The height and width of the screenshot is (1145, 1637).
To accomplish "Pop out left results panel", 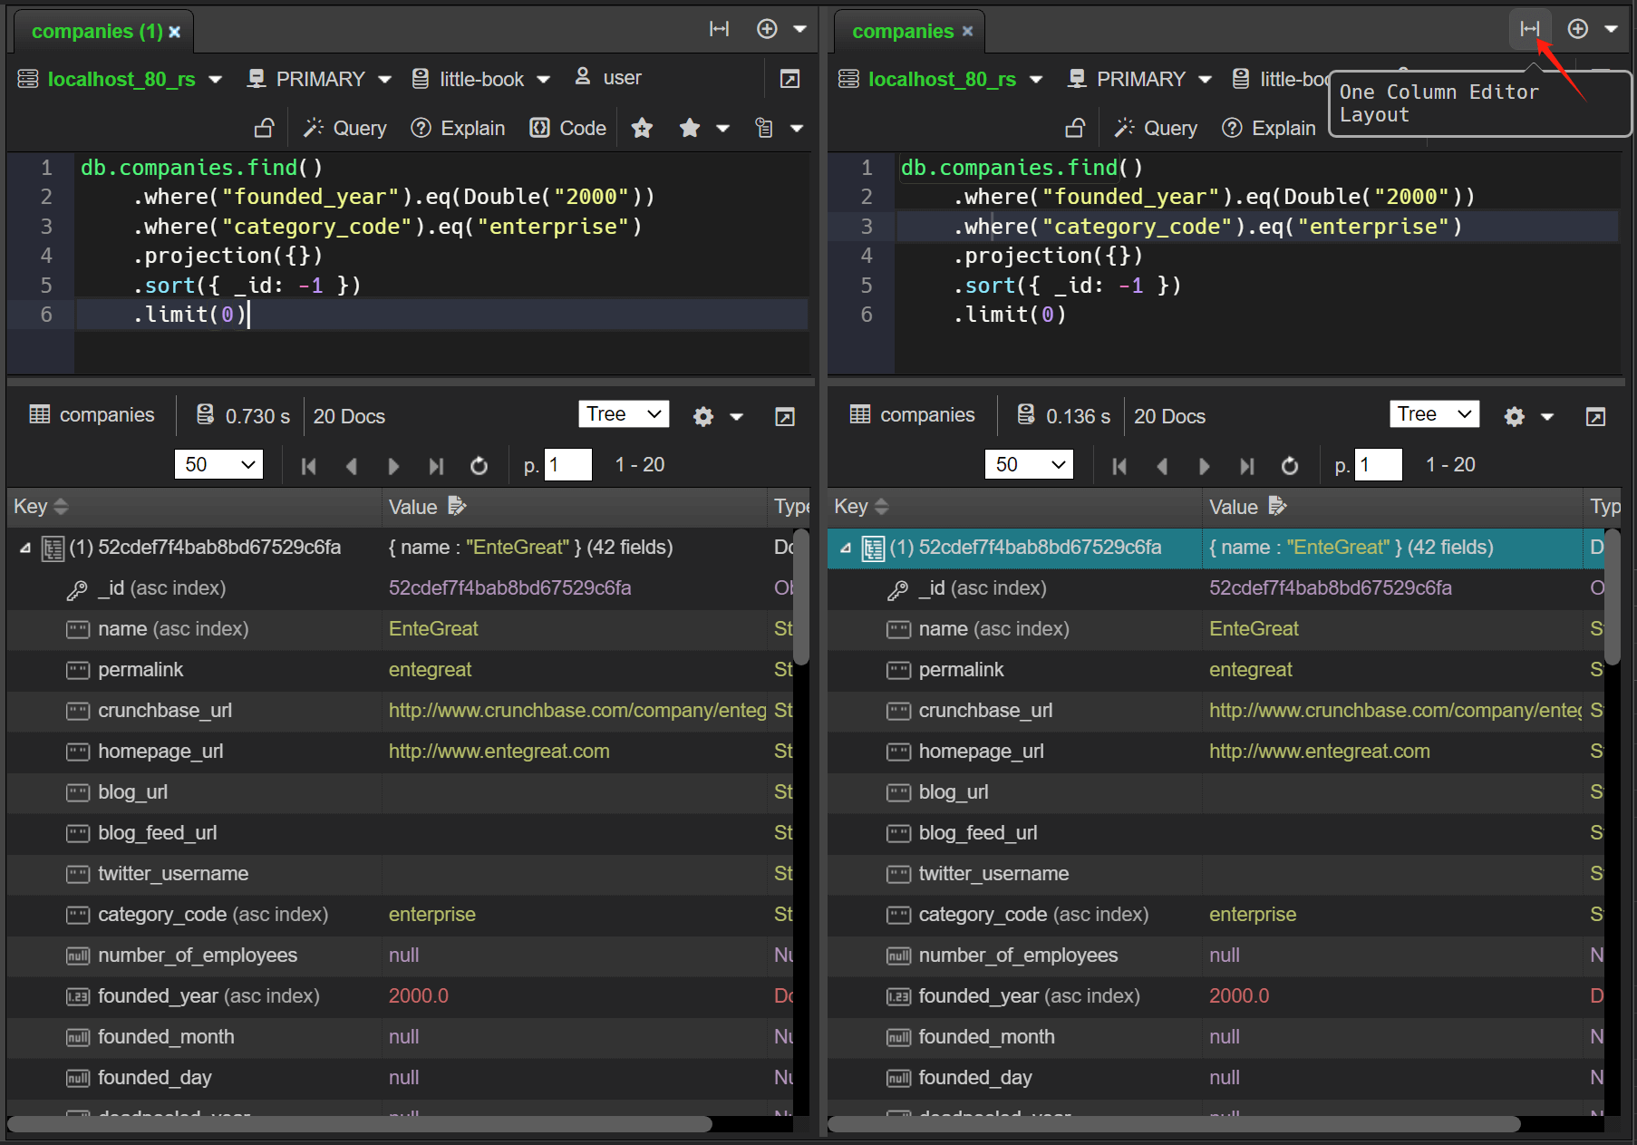I will pyautogui.click(x=785, y=416).
